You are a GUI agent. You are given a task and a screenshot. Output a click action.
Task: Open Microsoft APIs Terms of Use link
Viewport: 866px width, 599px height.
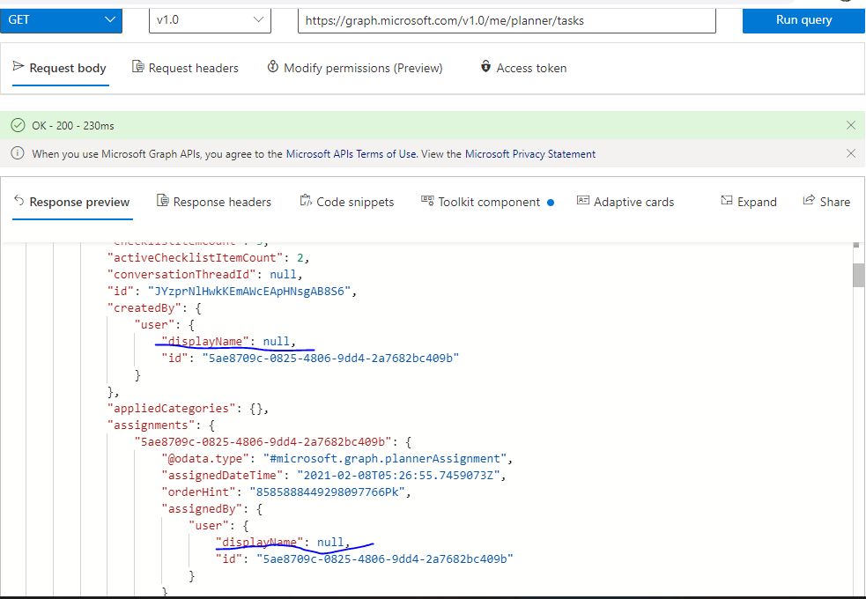[x=351, y=154]
